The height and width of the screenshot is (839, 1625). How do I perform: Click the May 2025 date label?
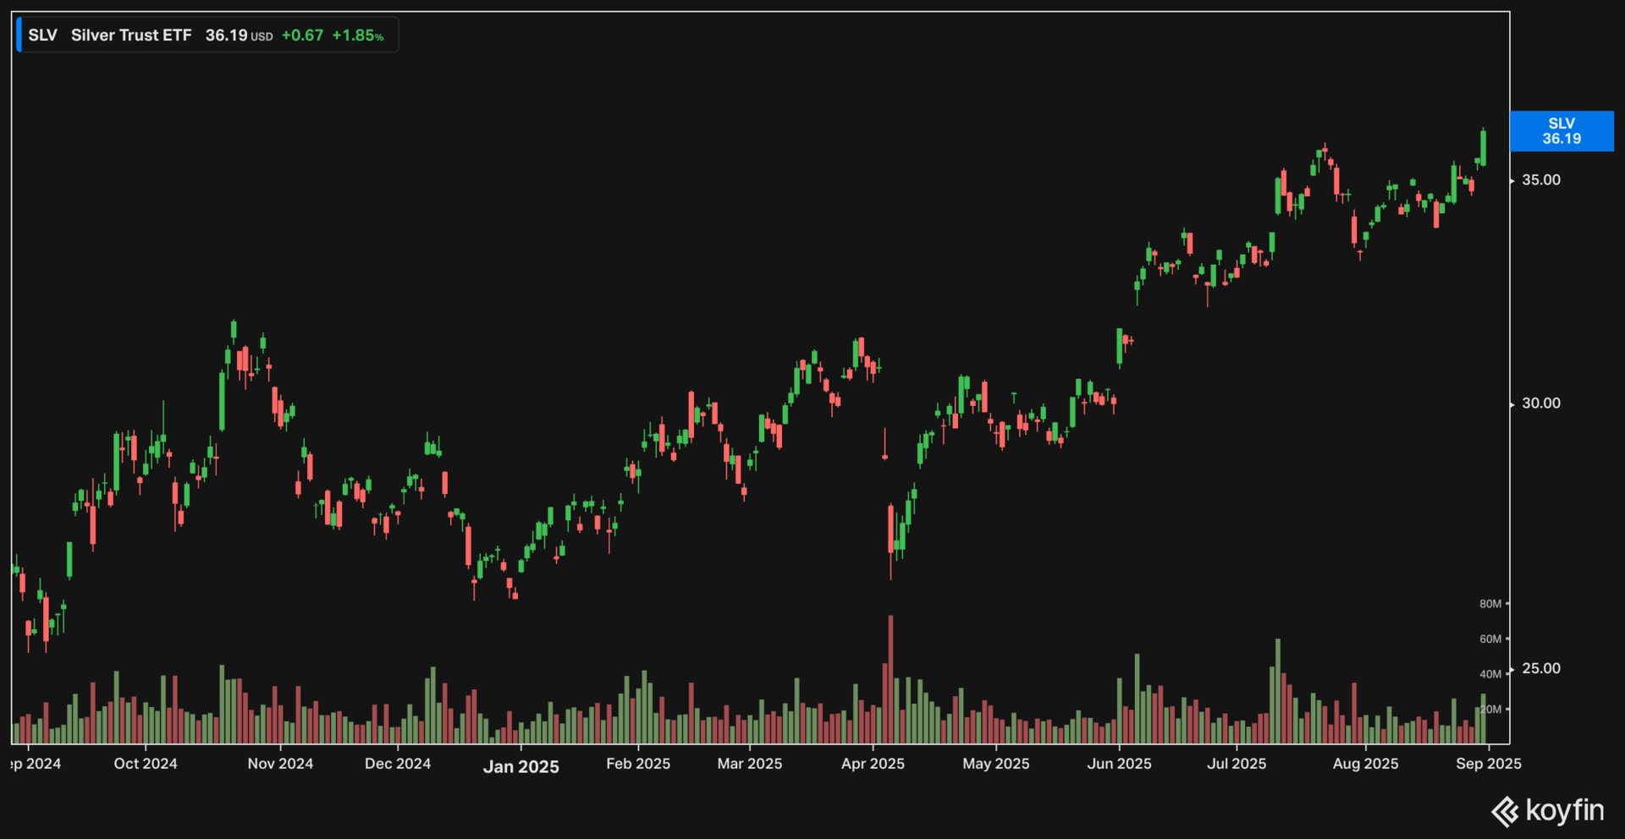(x=996, y=764)
